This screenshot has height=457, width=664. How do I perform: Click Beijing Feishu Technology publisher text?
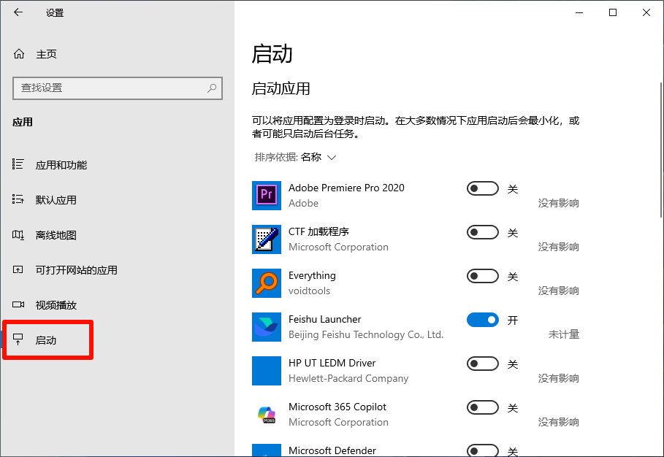pyautogui.click(x=366, y=334)
